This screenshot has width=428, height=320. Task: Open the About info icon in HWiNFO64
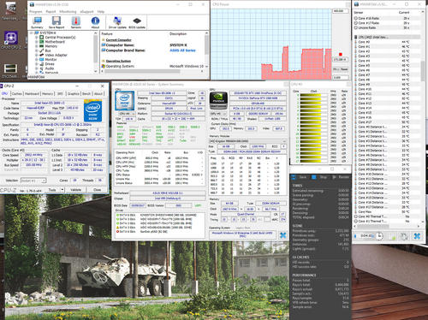(x=95, y=21)
